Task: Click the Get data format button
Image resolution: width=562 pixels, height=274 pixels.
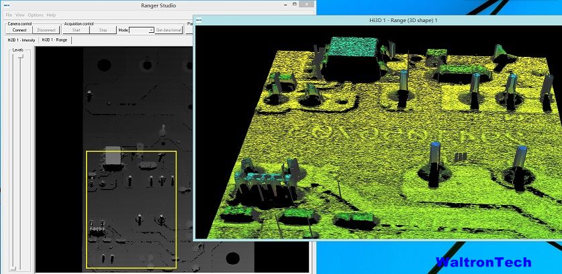Action: pos(169,30)
